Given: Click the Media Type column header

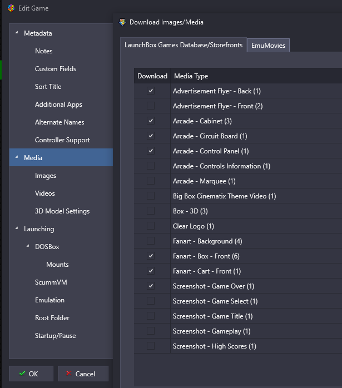Looking at the screenshot, I should pos(191,76).
